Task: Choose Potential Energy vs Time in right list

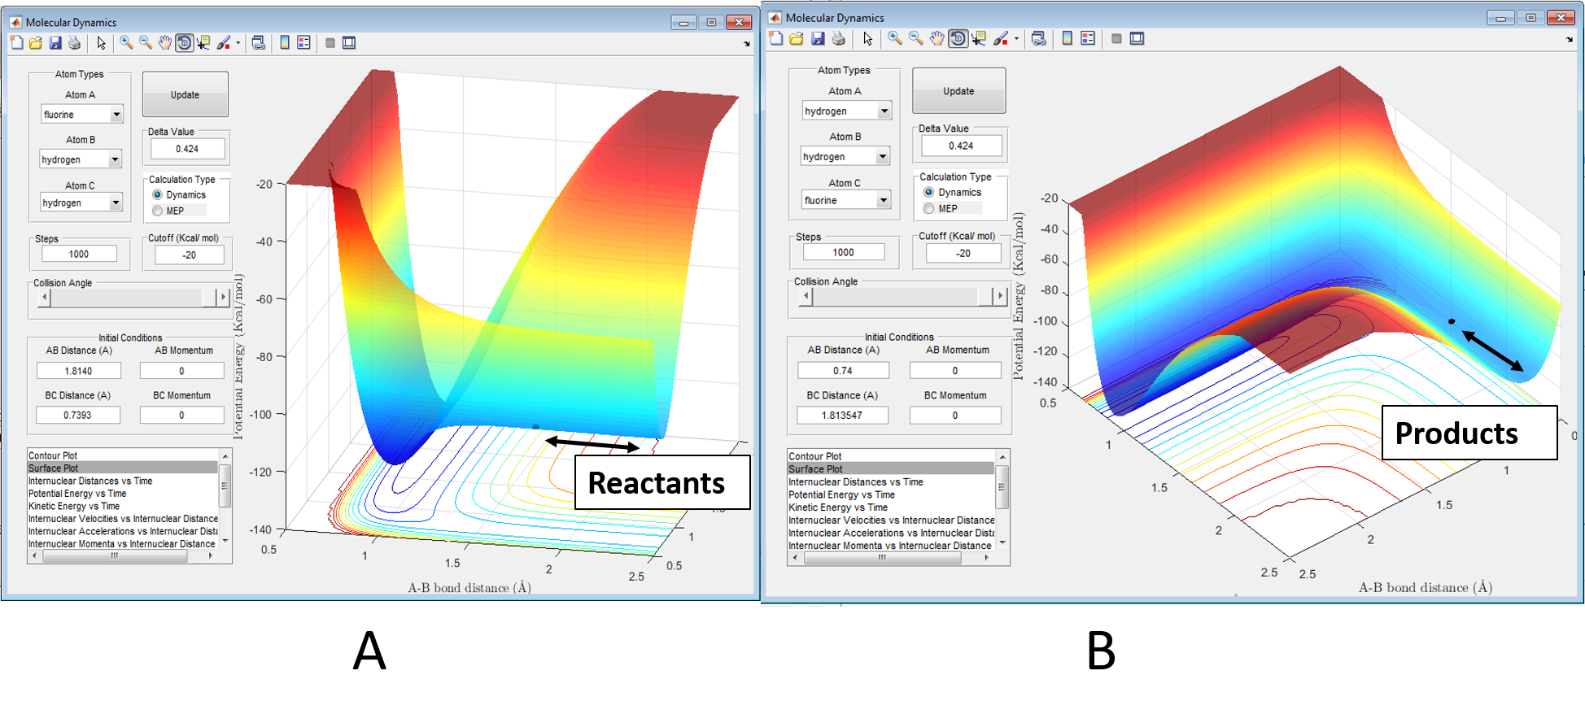Action: tap(841, 494)
